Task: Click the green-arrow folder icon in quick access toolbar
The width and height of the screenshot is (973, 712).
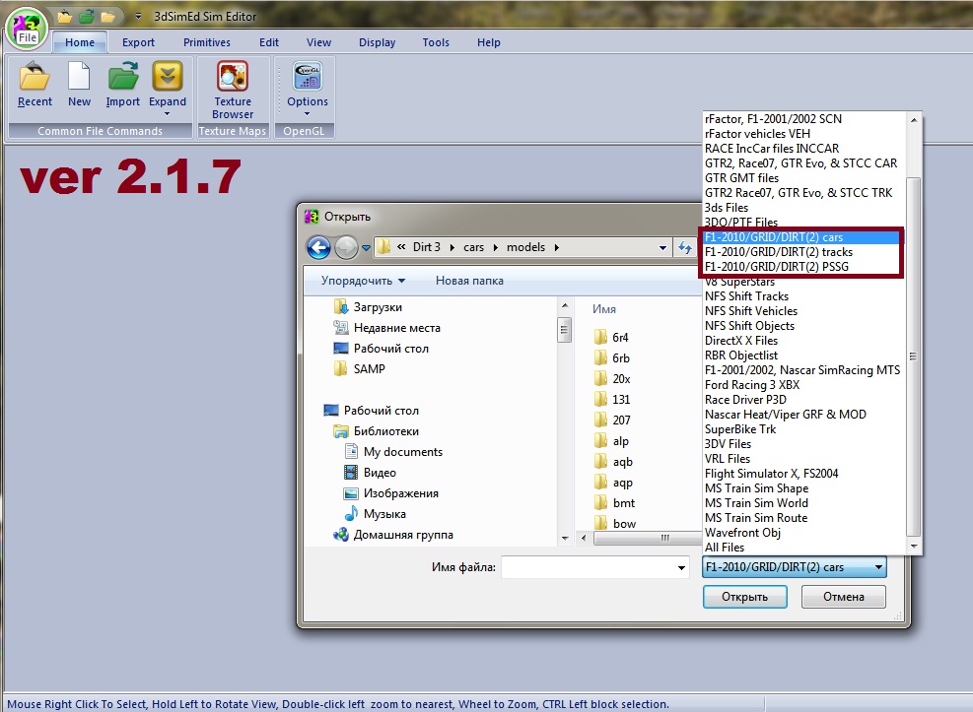Action: (87, 17)
